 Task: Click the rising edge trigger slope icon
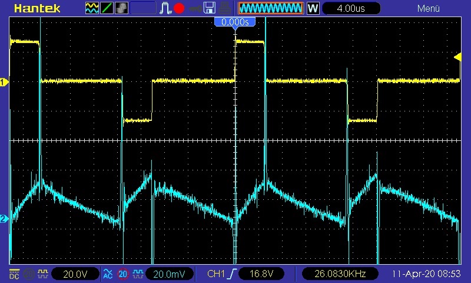tap(232, 274)
